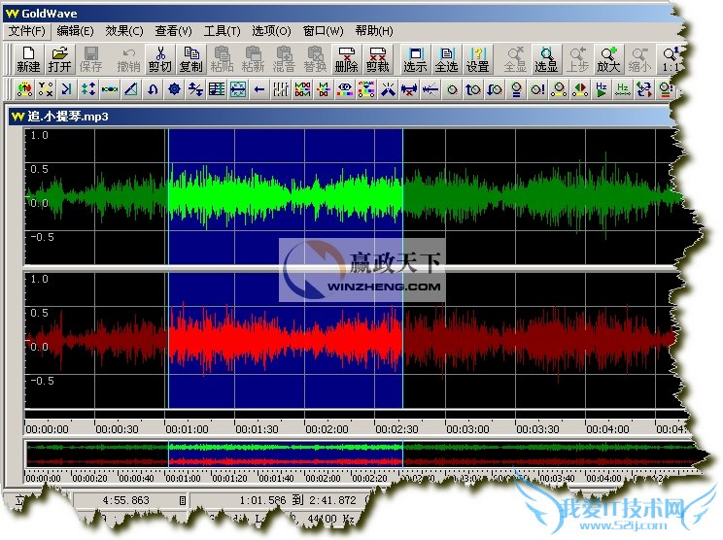Trim audio with the 剪裁 icon
This screenshot has width=723, height=540.
[x=379, y=59]
